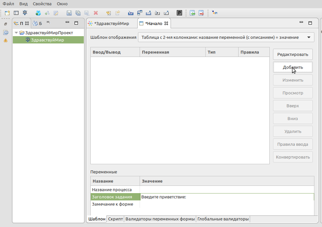
Task: Click the blue import-into-tray toolbar icon
Action: coord(131,13)
